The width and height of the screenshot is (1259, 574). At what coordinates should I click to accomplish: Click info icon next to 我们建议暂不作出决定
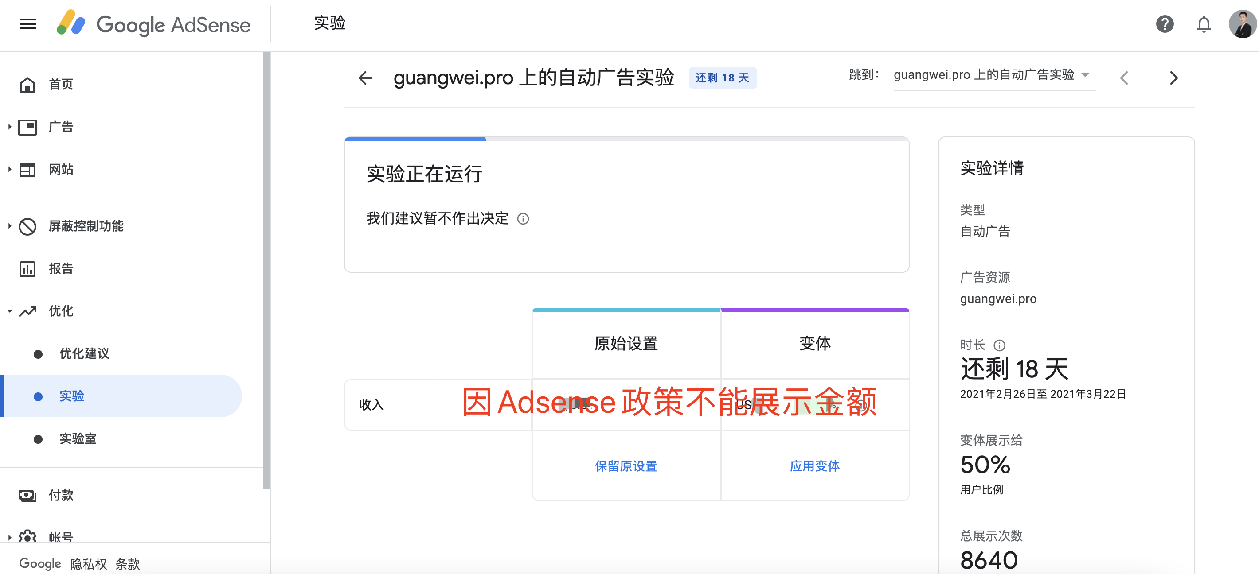click(523, 219)
